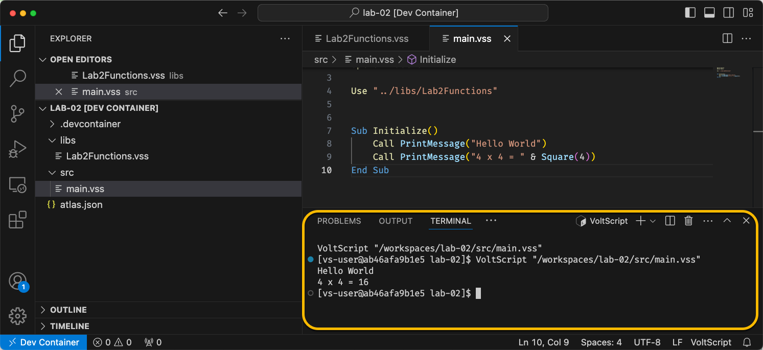Click the lab-02 [Dev Container] search box
Screen dimensions: 763x350
(x=403, y=13)
